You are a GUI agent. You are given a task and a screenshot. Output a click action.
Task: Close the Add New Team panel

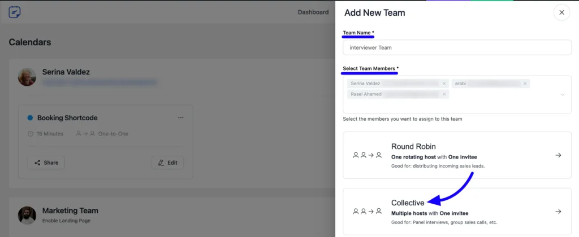[561, 12]
